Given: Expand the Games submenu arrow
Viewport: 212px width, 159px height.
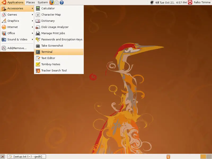Looking at the screenshot, I should 32,15.
